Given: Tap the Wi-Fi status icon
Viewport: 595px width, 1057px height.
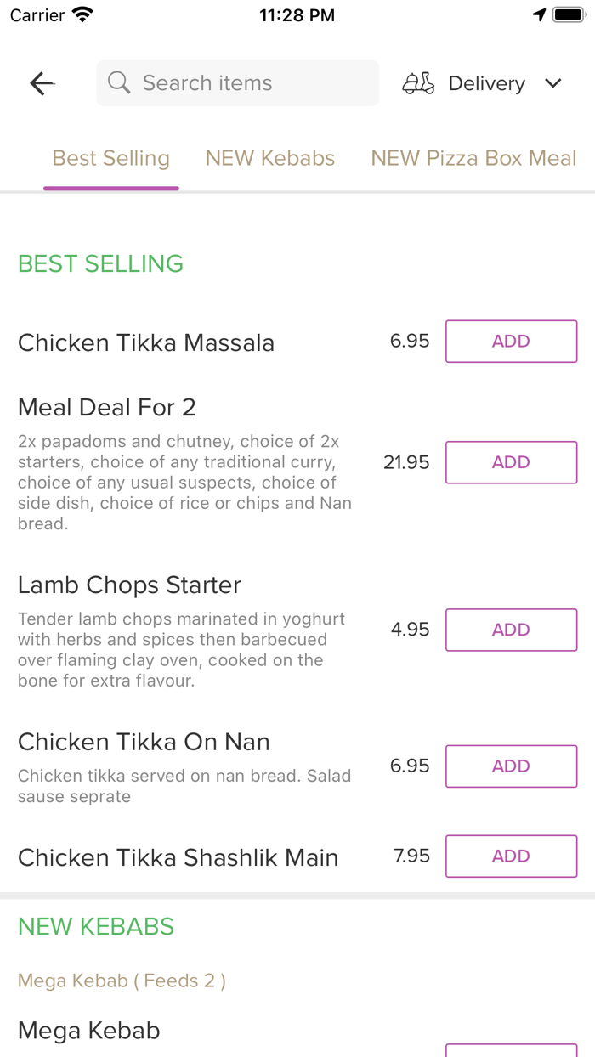Looking at the screenshot, I should [x=82, y=15].
